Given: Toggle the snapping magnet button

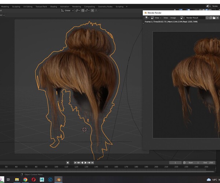Looking at the screenshot, I should 83,11.
